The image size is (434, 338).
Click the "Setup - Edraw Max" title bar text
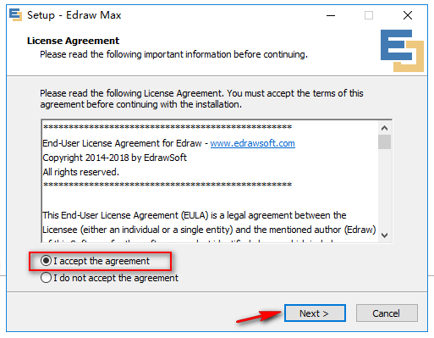tap(74, 15)
